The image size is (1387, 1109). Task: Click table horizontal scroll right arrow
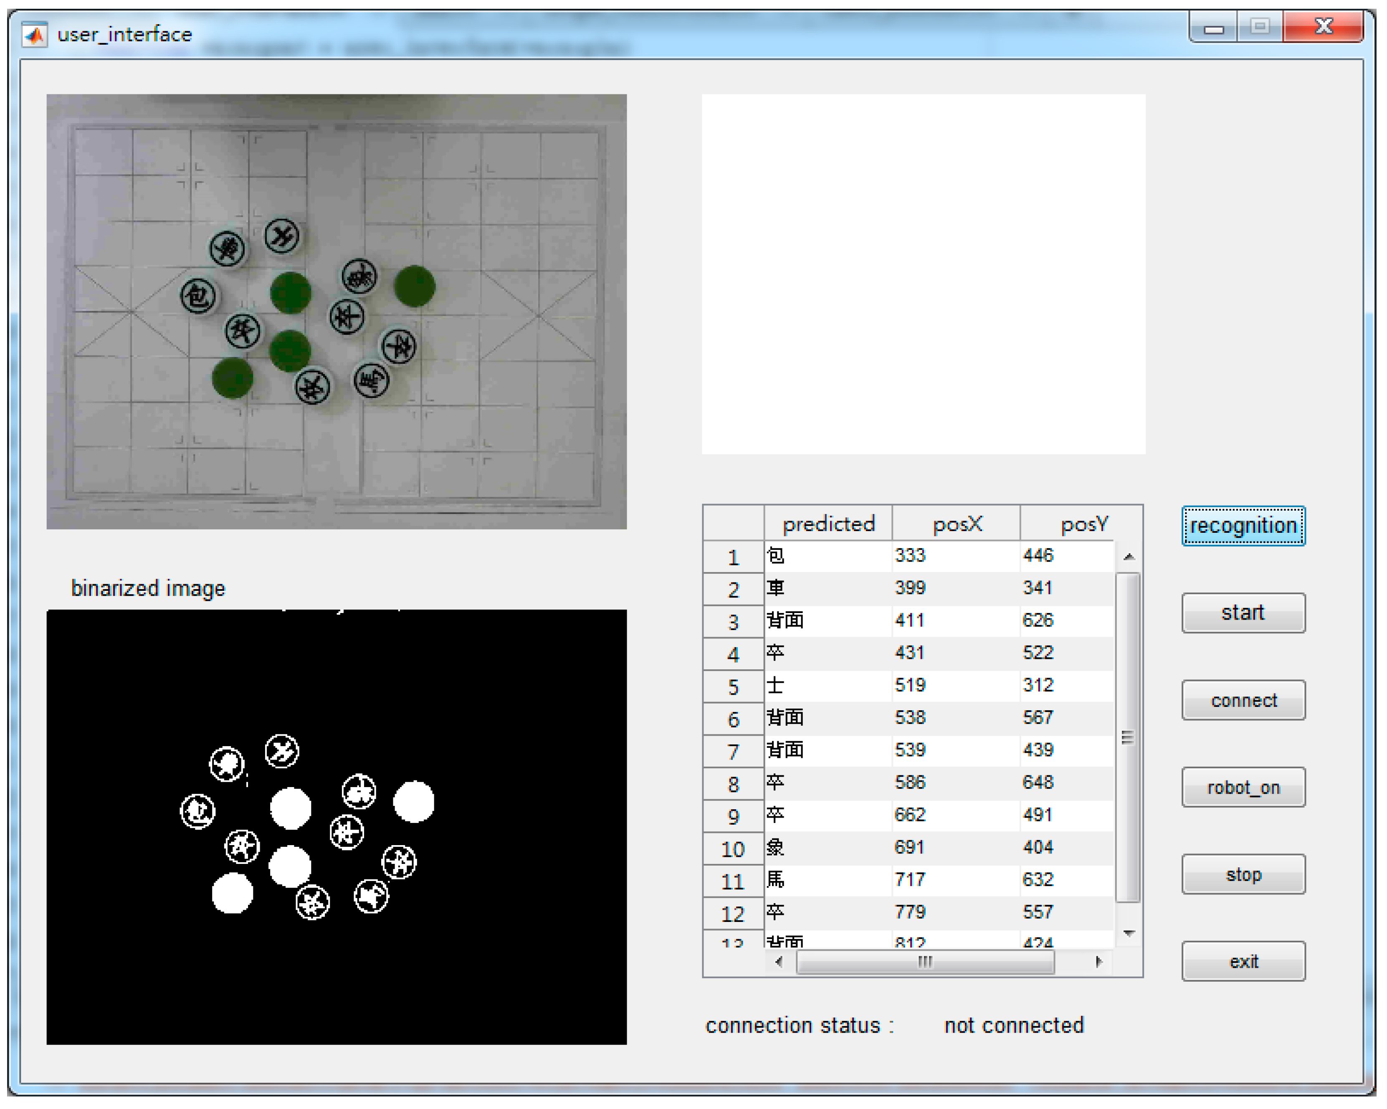1098,962
